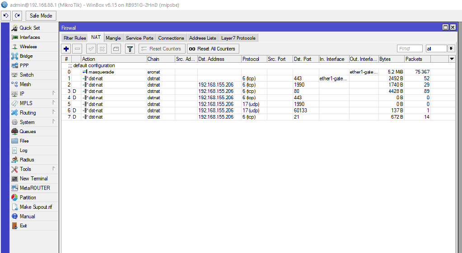Open the Switch menu item
This screenshot has width=462, height=253.
(x=34, y=75)
